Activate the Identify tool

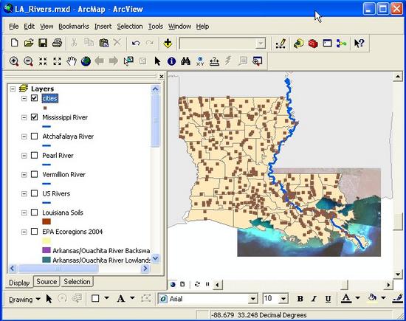[x=171, y=61]
